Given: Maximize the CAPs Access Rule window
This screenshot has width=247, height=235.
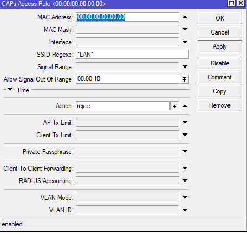Looking at the screenshot, I should (x=232, y=3).
